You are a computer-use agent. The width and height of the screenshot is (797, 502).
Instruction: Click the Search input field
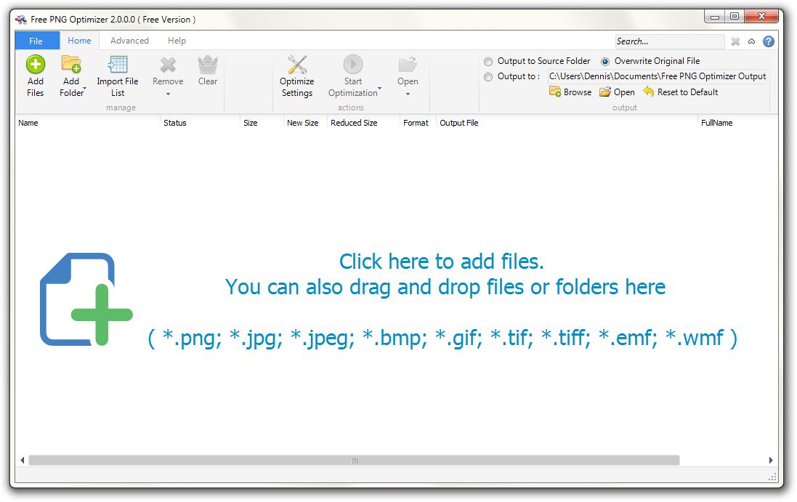click(669, 41)
